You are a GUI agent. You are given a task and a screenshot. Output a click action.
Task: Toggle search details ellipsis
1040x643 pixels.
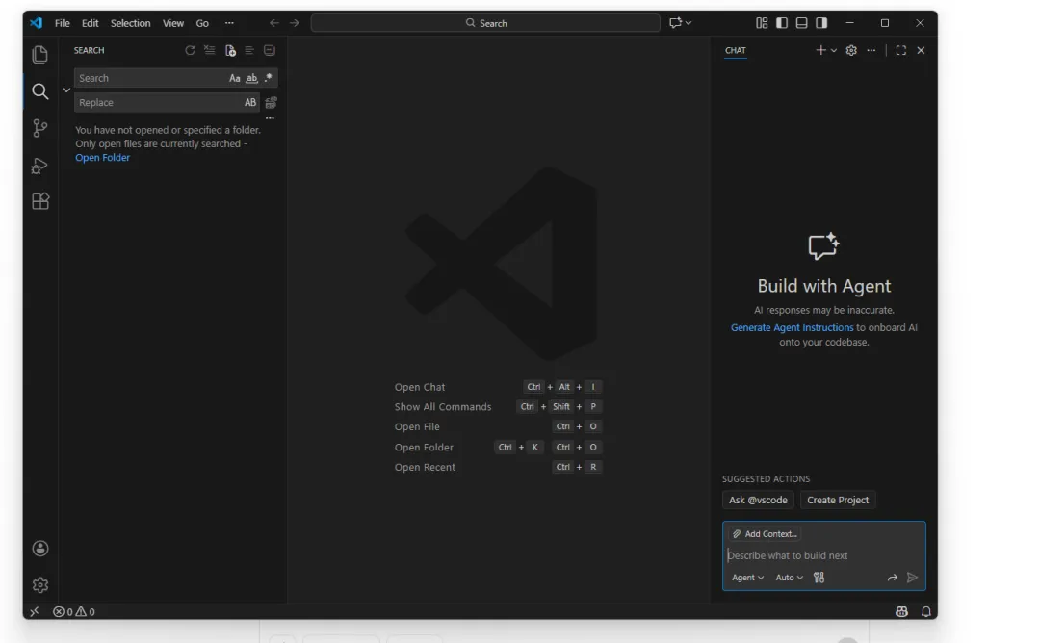pos(270,118)
